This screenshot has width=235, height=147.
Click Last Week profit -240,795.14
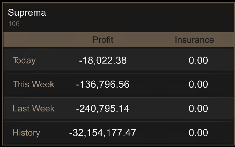coord(103,109)
